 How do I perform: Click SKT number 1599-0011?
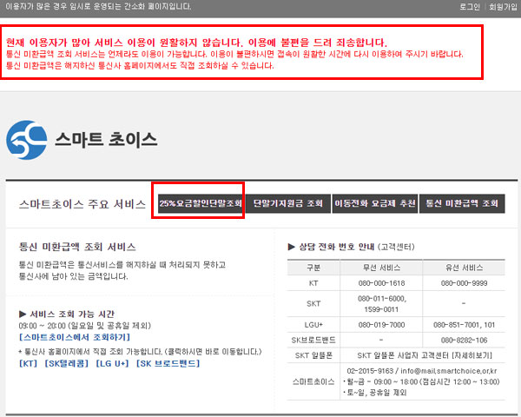pos(381,309)
